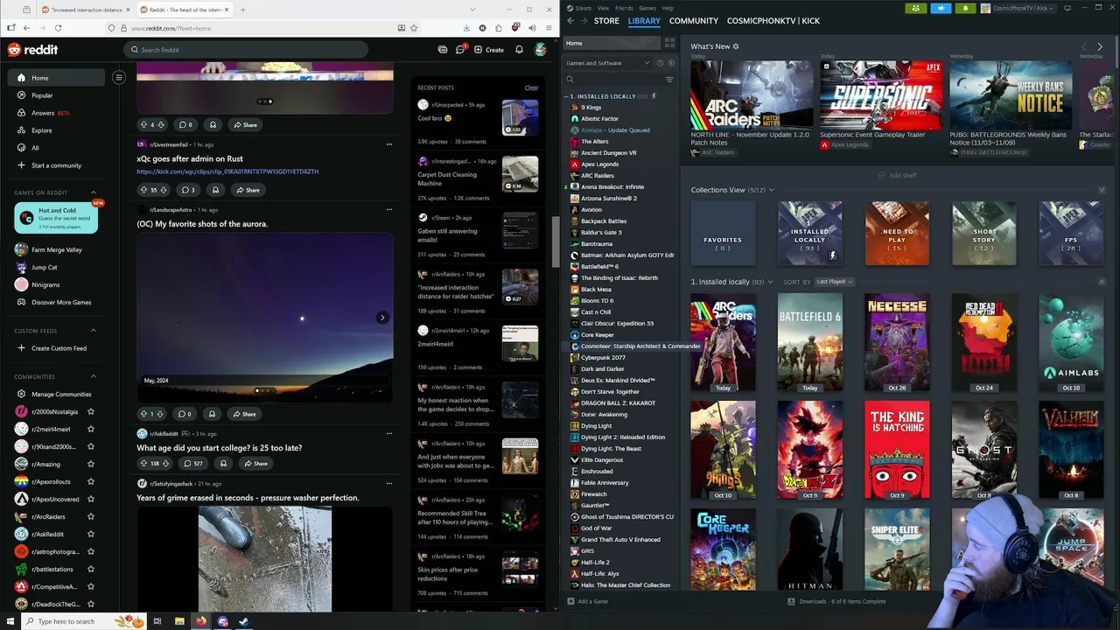Open Steam STORE tab
This screenshot has height=630, width=1120.
click(606, 21)
